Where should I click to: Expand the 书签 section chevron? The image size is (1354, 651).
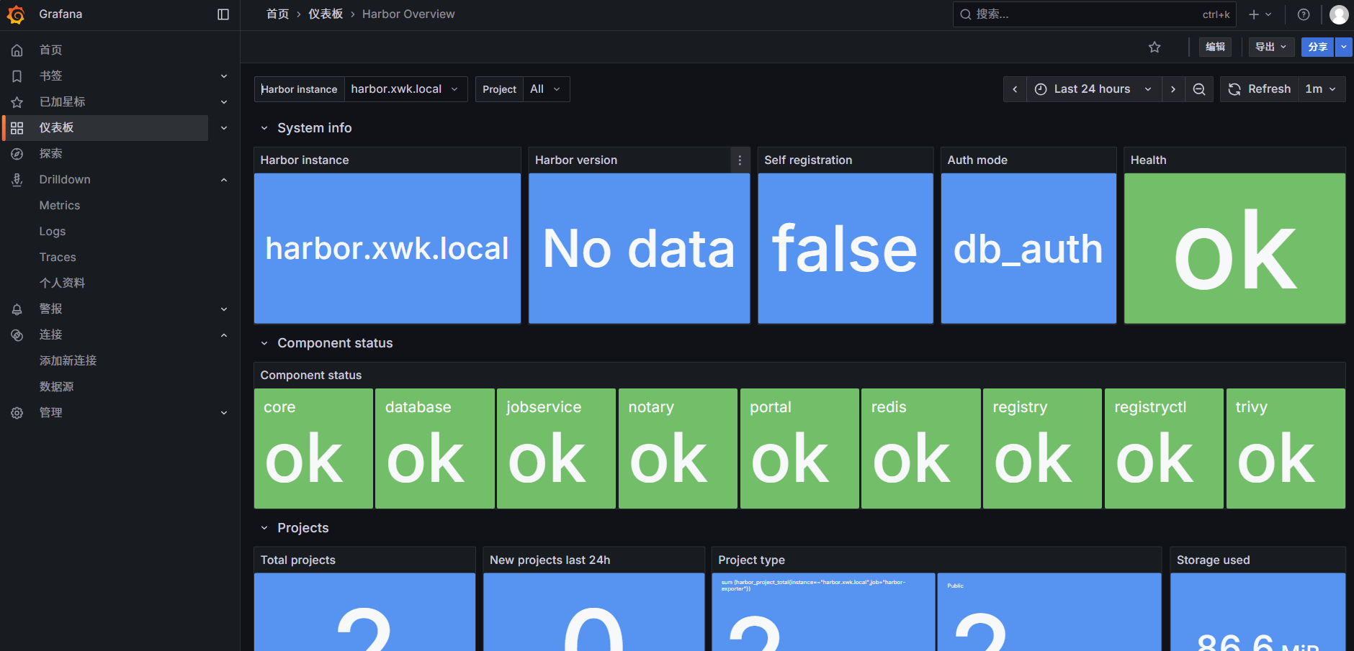224,76
